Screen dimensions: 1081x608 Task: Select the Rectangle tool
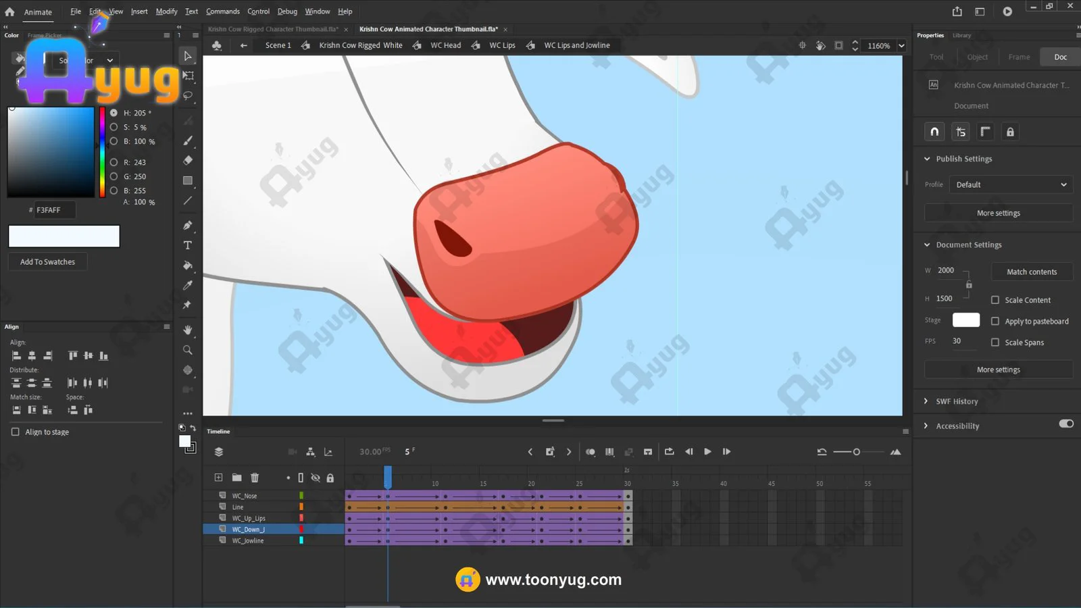coord(188,180)
